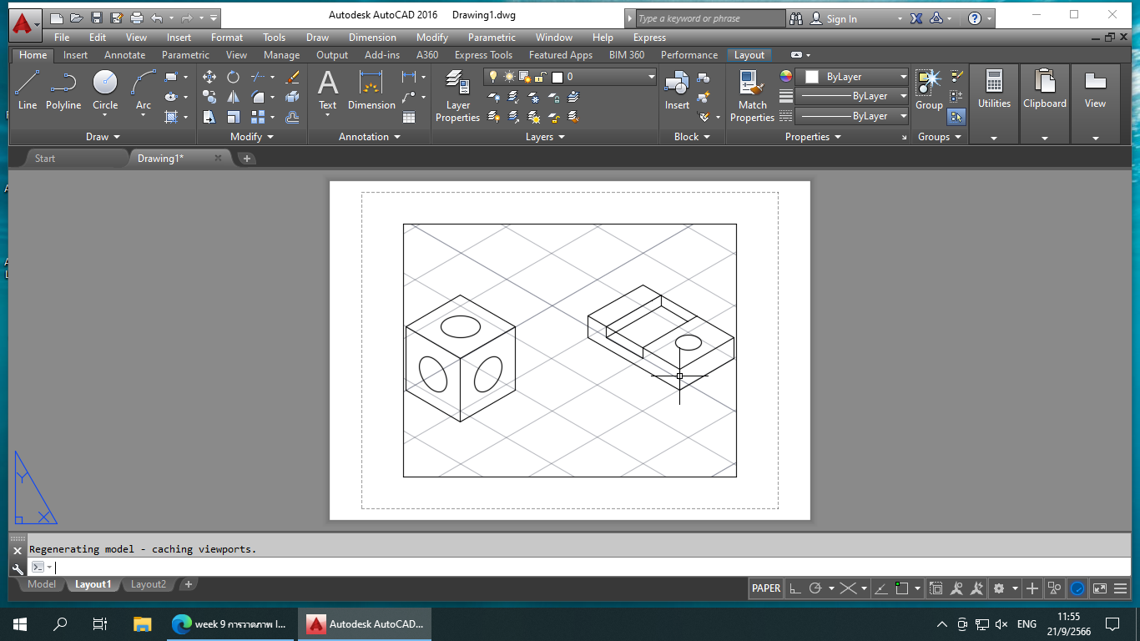Viewport: 1140px width, 641px height.
Task: Click the Dimension tool
Action: point(371,90)
